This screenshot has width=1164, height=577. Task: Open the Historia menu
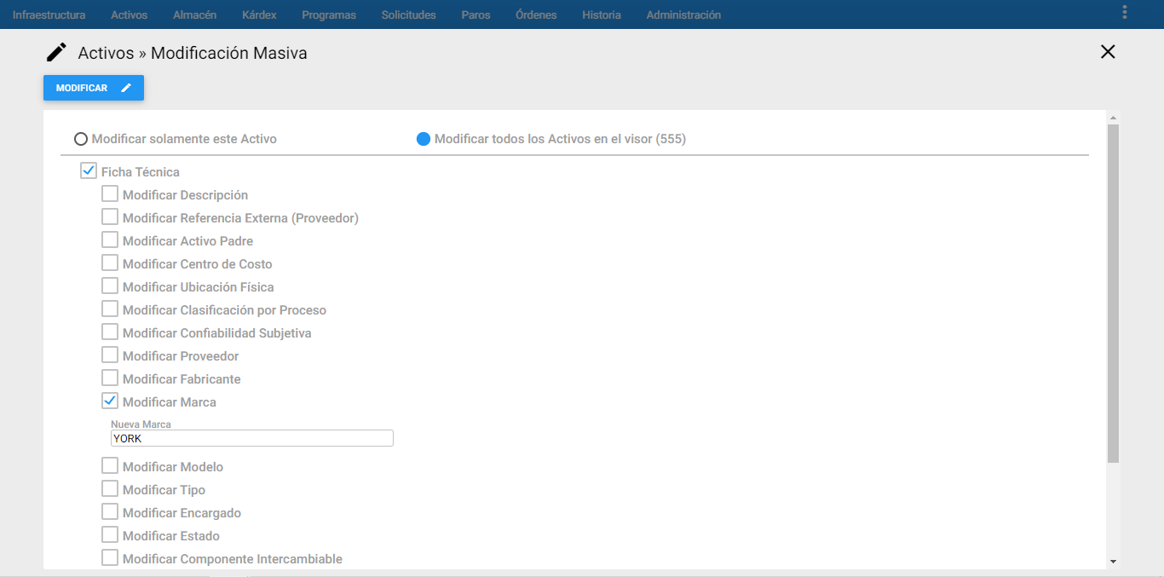pyautogui.click(x=602, y=14)
